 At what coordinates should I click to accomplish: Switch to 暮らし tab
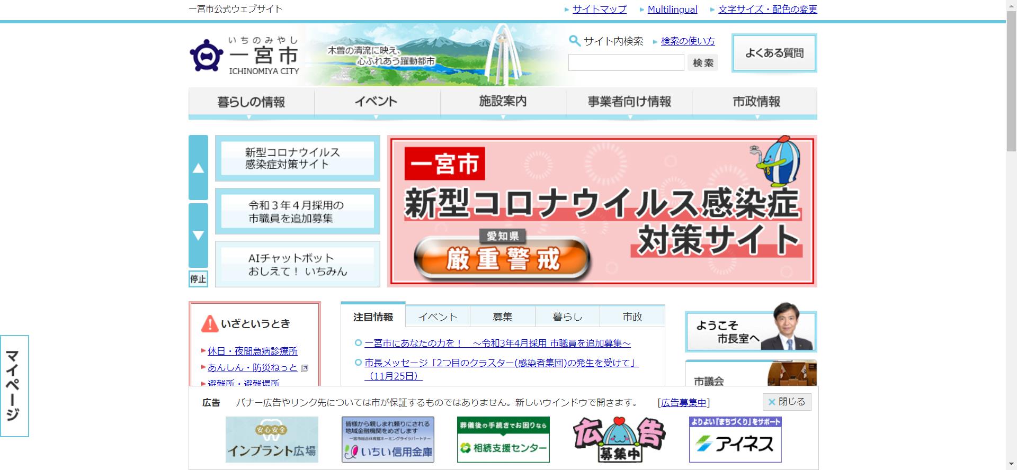567,317
